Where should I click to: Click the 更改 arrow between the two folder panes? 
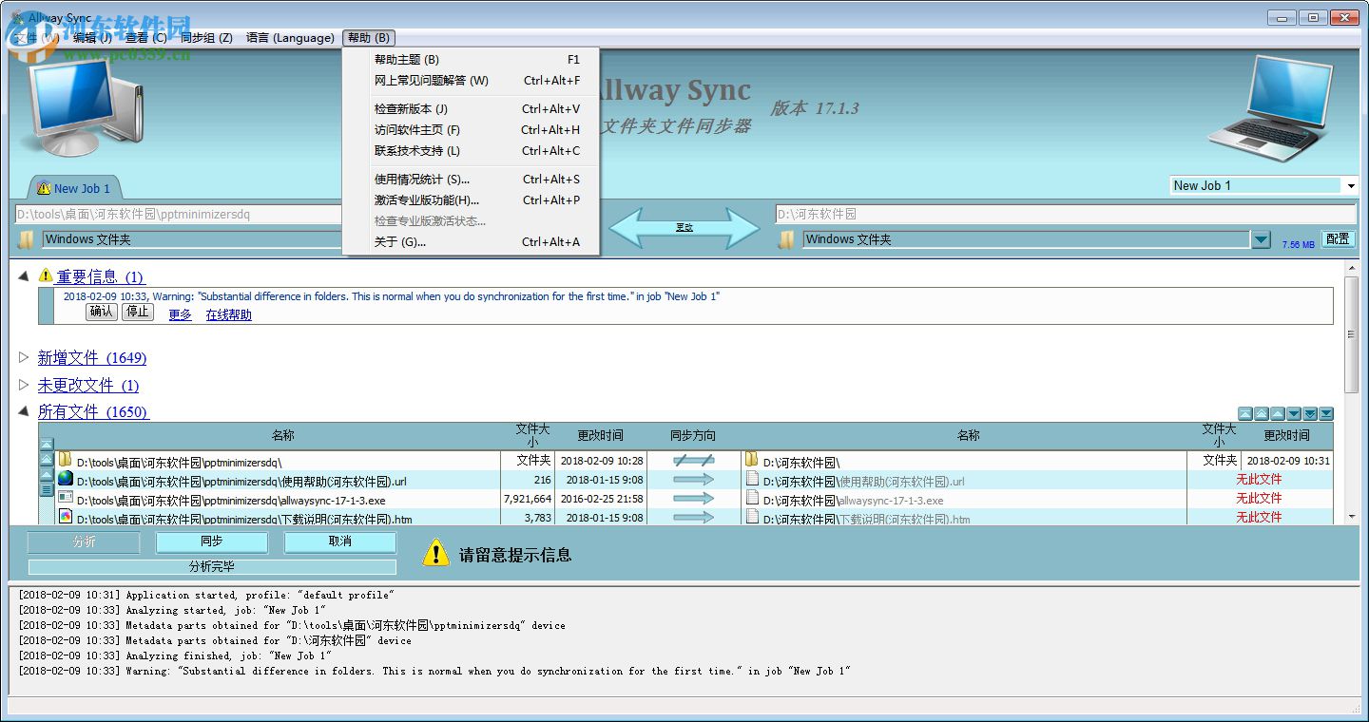683,226
